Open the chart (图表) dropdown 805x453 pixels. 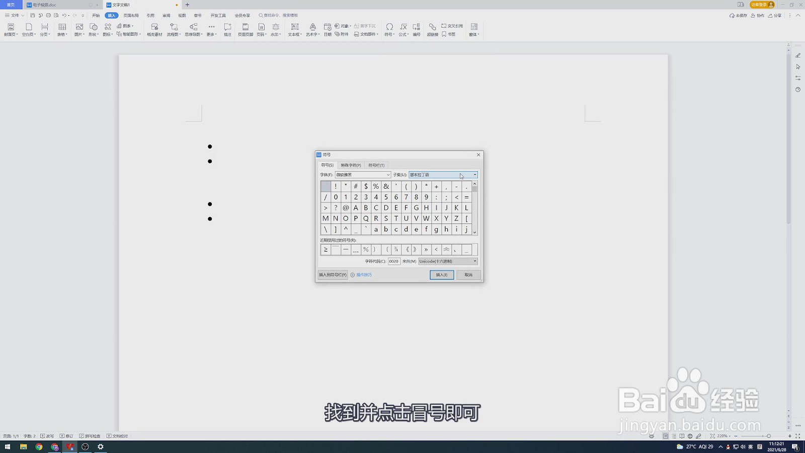tap(125, 26)
